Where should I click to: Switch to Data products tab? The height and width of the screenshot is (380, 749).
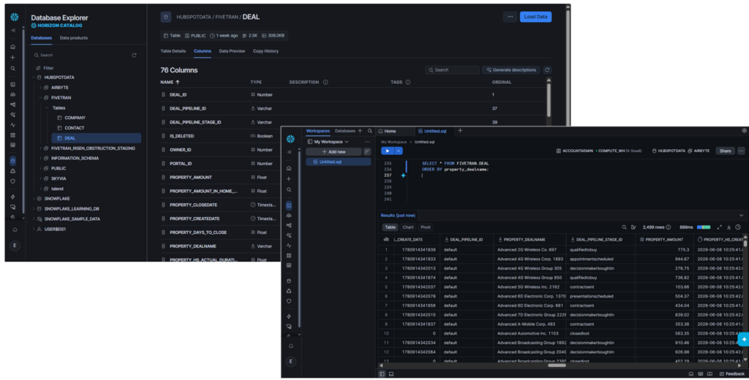[x=74, y=38]
